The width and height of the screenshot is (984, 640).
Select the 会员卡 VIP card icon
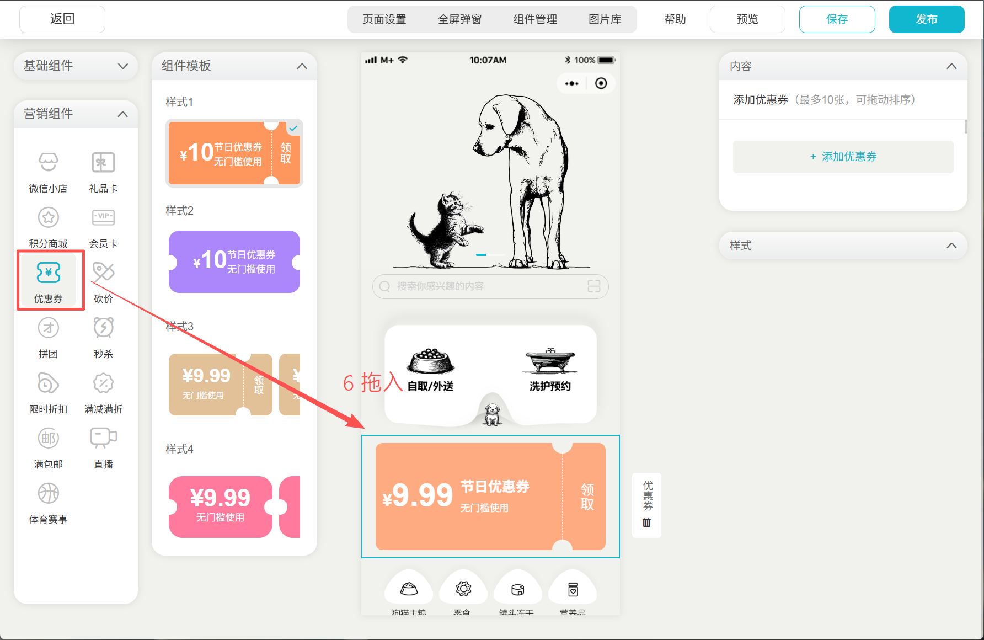103,218
